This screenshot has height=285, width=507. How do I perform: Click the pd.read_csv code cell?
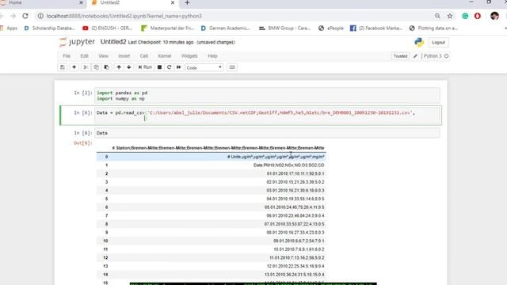(x=267, y=116)
